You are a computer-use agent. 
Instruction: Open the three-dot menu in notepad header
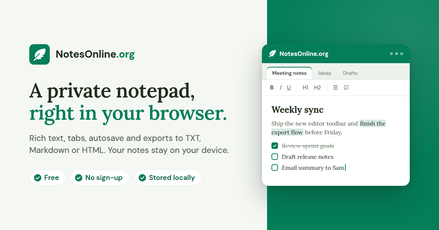point(397,54)
